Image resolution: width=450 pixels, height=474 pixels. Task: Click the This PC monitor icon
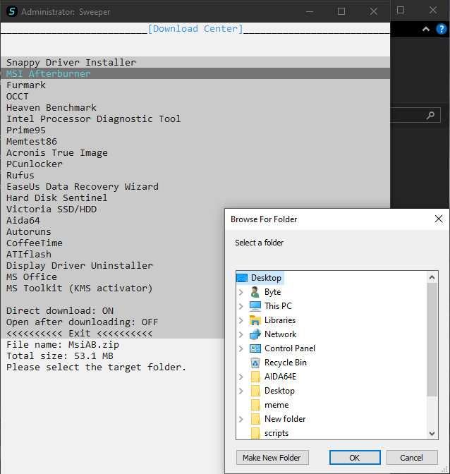[x=255, y=306]
